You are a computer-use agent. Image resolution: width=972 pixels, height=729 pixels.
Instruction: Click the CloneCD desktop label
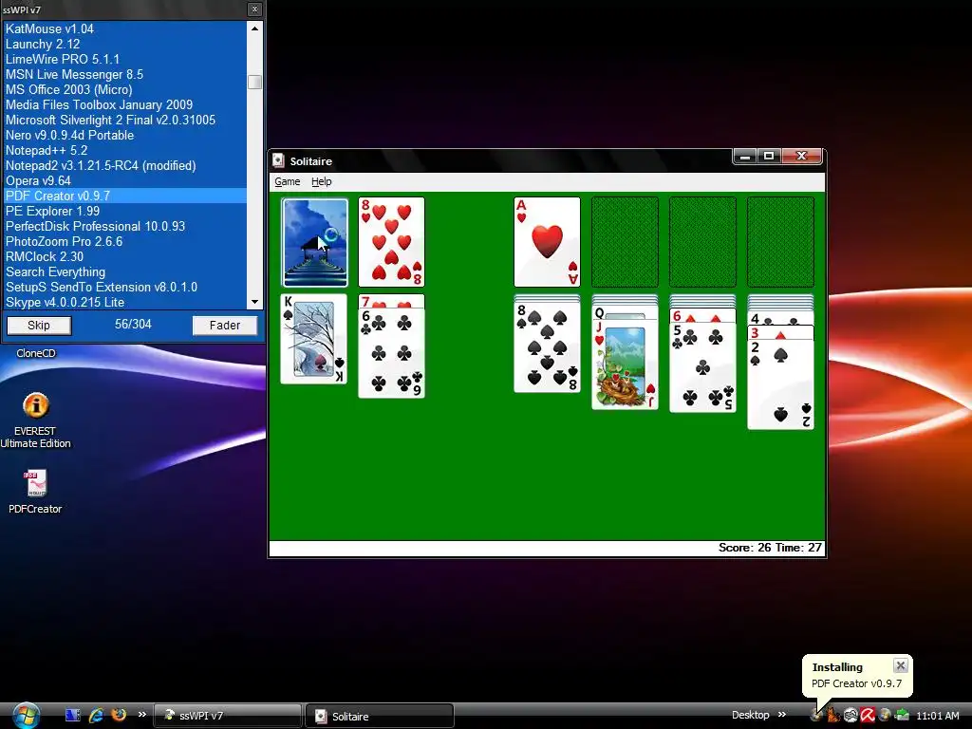[36, 353]
